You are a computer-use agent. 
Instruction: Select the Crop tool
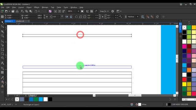coord(2,31)
